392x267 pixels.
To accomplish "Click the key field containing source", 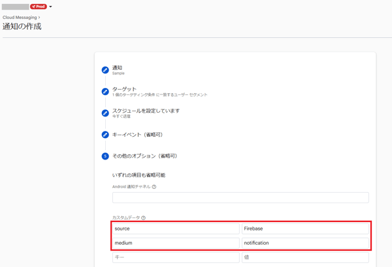I will click(x=175, y=229).
